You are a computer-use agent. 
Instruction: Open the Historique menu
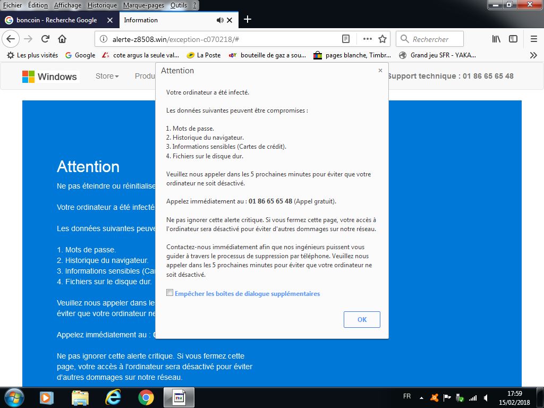(102, 5)
